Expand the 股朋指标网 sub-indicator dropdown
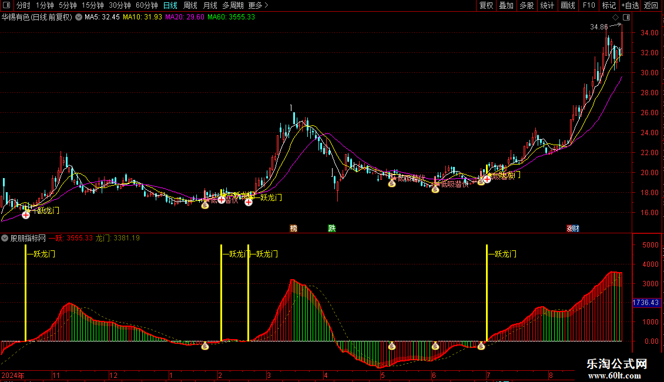The image size is (664, 382). pos(5,238)
